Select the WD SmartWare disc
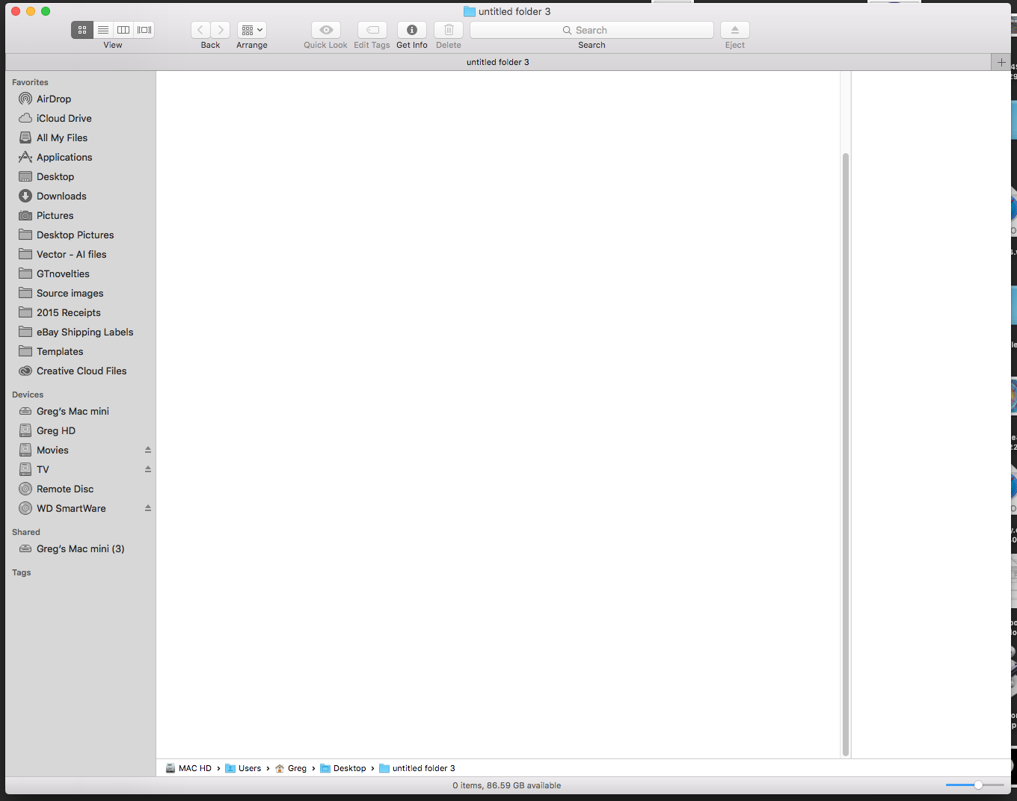1017x801 pixels. 71,508
